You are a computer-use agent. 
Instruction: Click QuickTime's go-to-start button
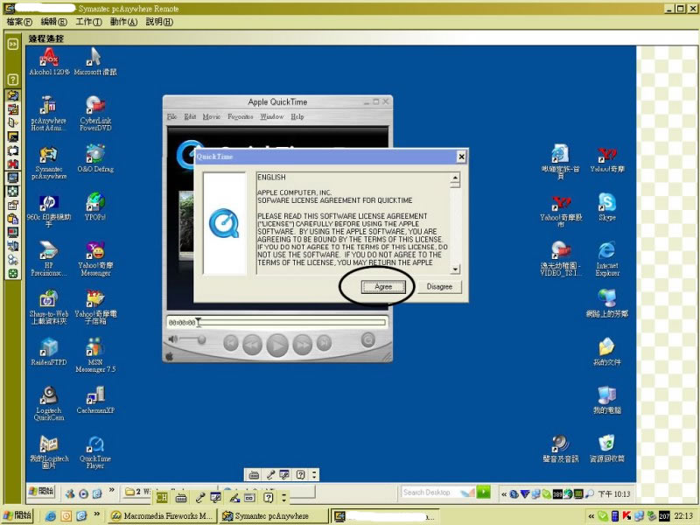[x=230, y=343]
